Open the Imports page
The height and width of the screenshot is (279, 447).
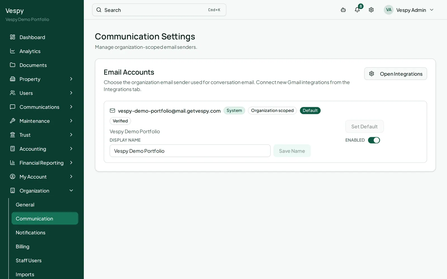point(45,274)
